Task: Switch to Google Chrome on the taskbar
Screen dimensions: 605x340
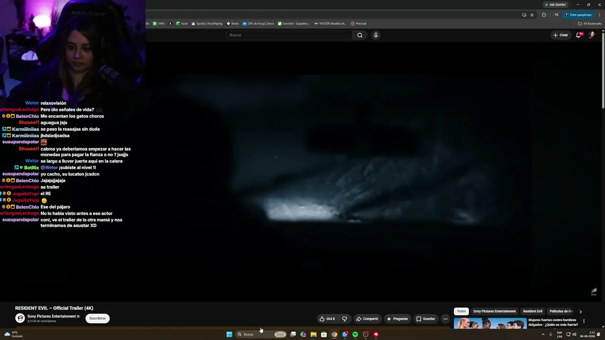Action: tap(334, 334)
